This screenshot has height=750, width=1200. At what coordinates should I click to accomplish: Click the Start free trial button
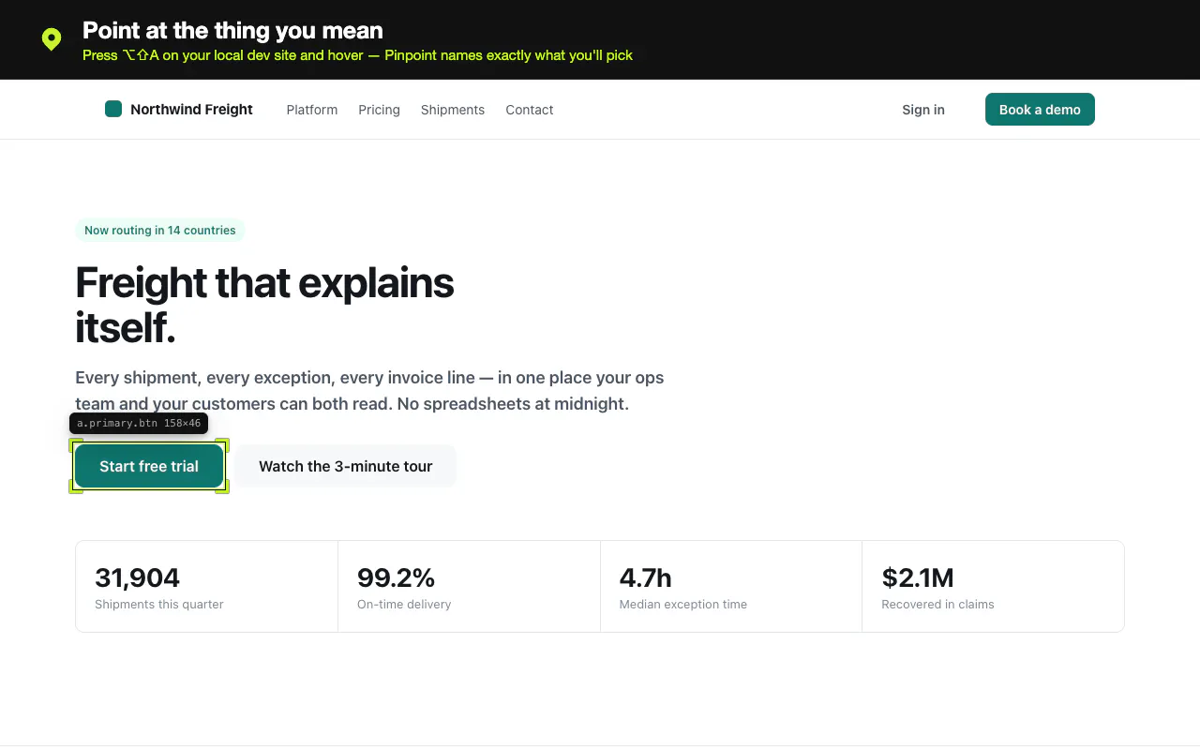(149, 466)
